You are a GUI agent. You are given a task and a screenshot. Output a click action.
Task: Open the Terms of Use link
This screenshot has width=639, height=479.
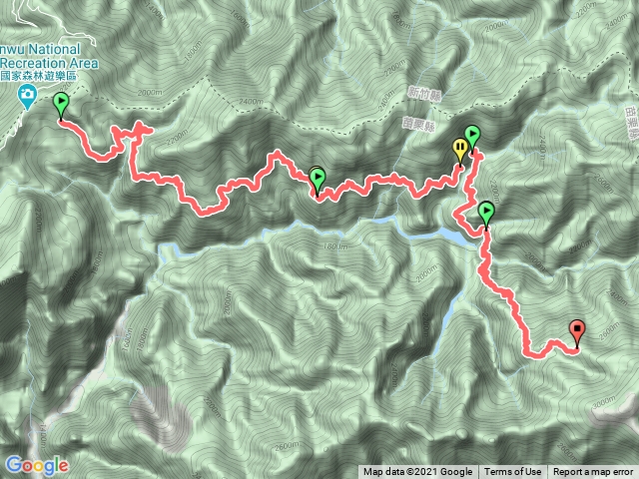click(512, 472)
